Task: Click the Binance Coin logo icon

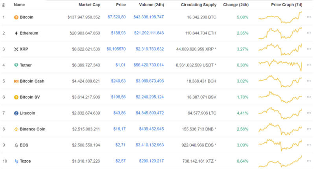Action: click(16, 129)
